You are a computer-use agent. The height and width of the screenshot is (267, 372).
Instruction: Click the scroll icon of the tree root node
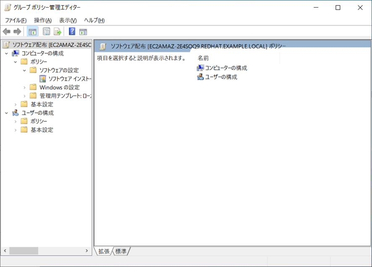coord(6,45)
